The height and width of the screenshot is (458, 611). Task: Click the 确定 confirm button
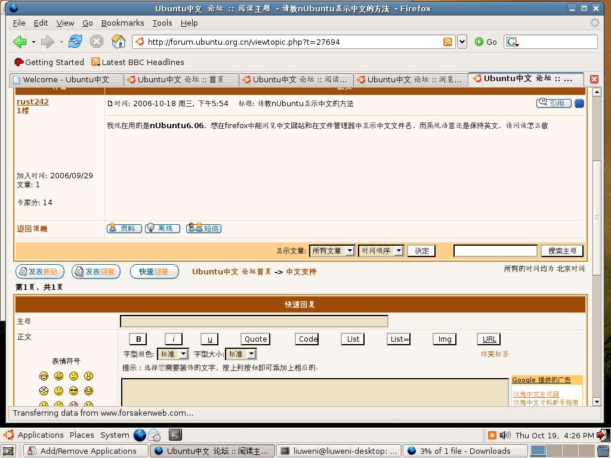pos(421,251)
